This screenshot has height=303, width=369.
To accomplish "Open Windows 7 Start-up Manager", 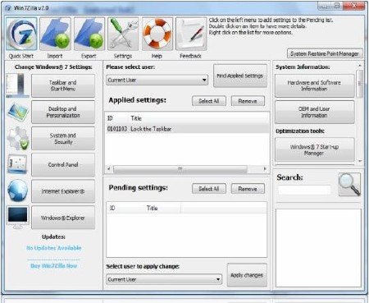I will 314,149.
